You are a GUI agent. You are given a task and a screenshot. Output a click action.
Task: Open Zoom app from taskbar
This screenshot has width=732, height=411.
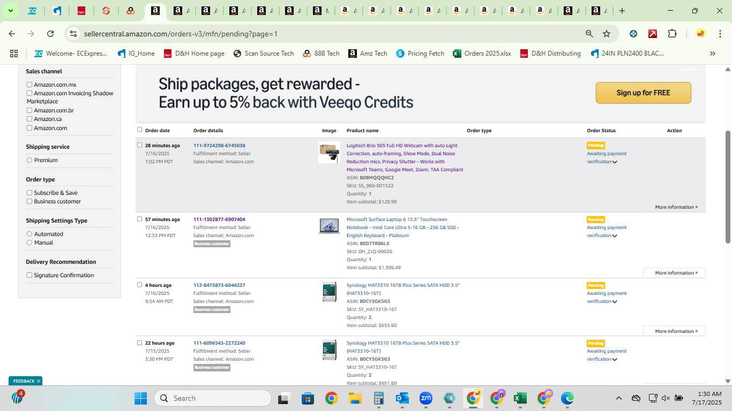coord(426,398)
